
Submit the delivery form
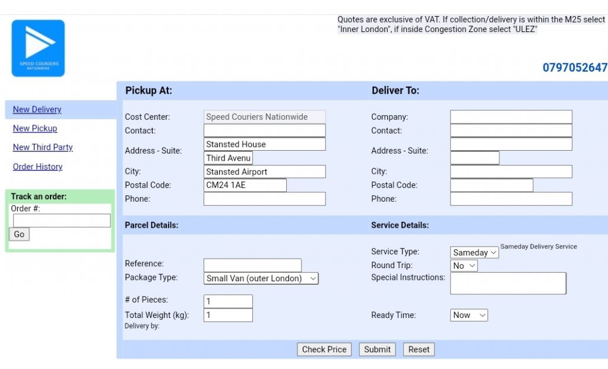[x=377, y=349]
